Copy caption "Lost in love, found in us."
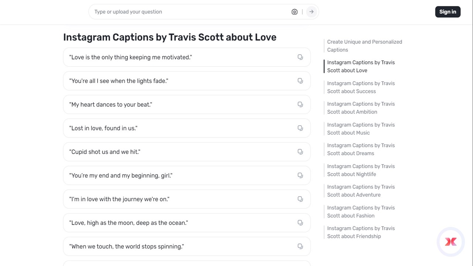The image size is (473, 266). coord(300,128)
